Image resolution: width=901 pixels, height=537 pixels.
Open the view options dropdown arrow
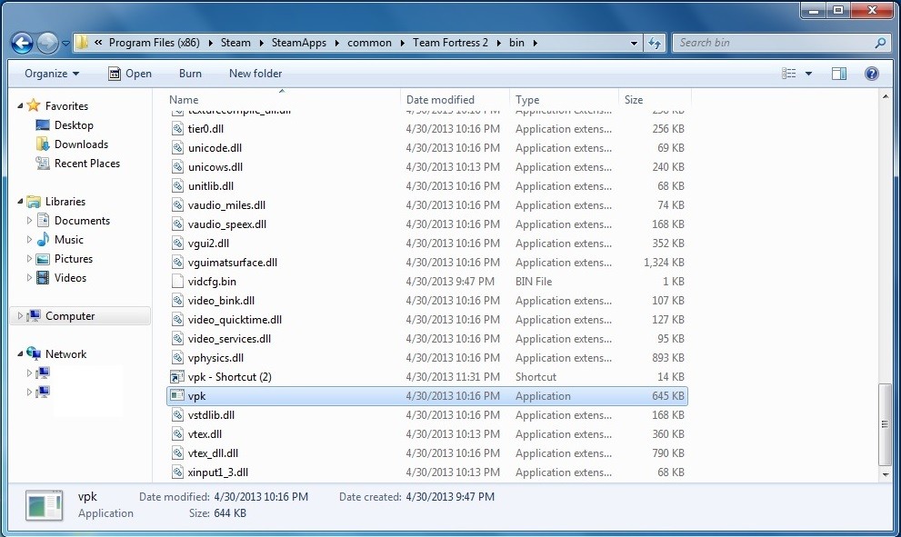click(x=808, y=74)
